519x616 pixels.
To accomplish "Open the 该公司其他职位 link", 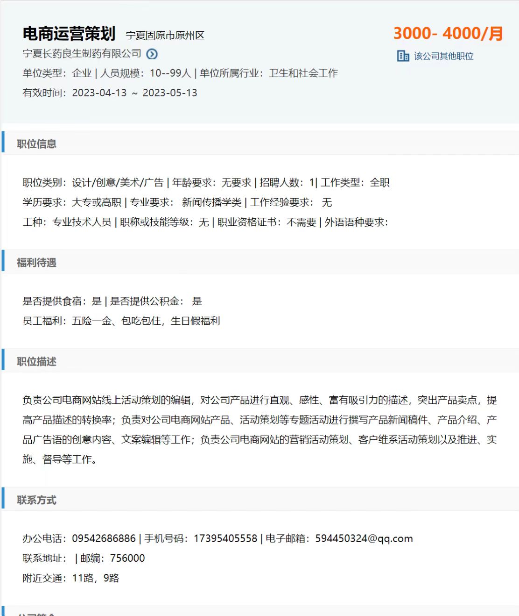I will [443, 56].
